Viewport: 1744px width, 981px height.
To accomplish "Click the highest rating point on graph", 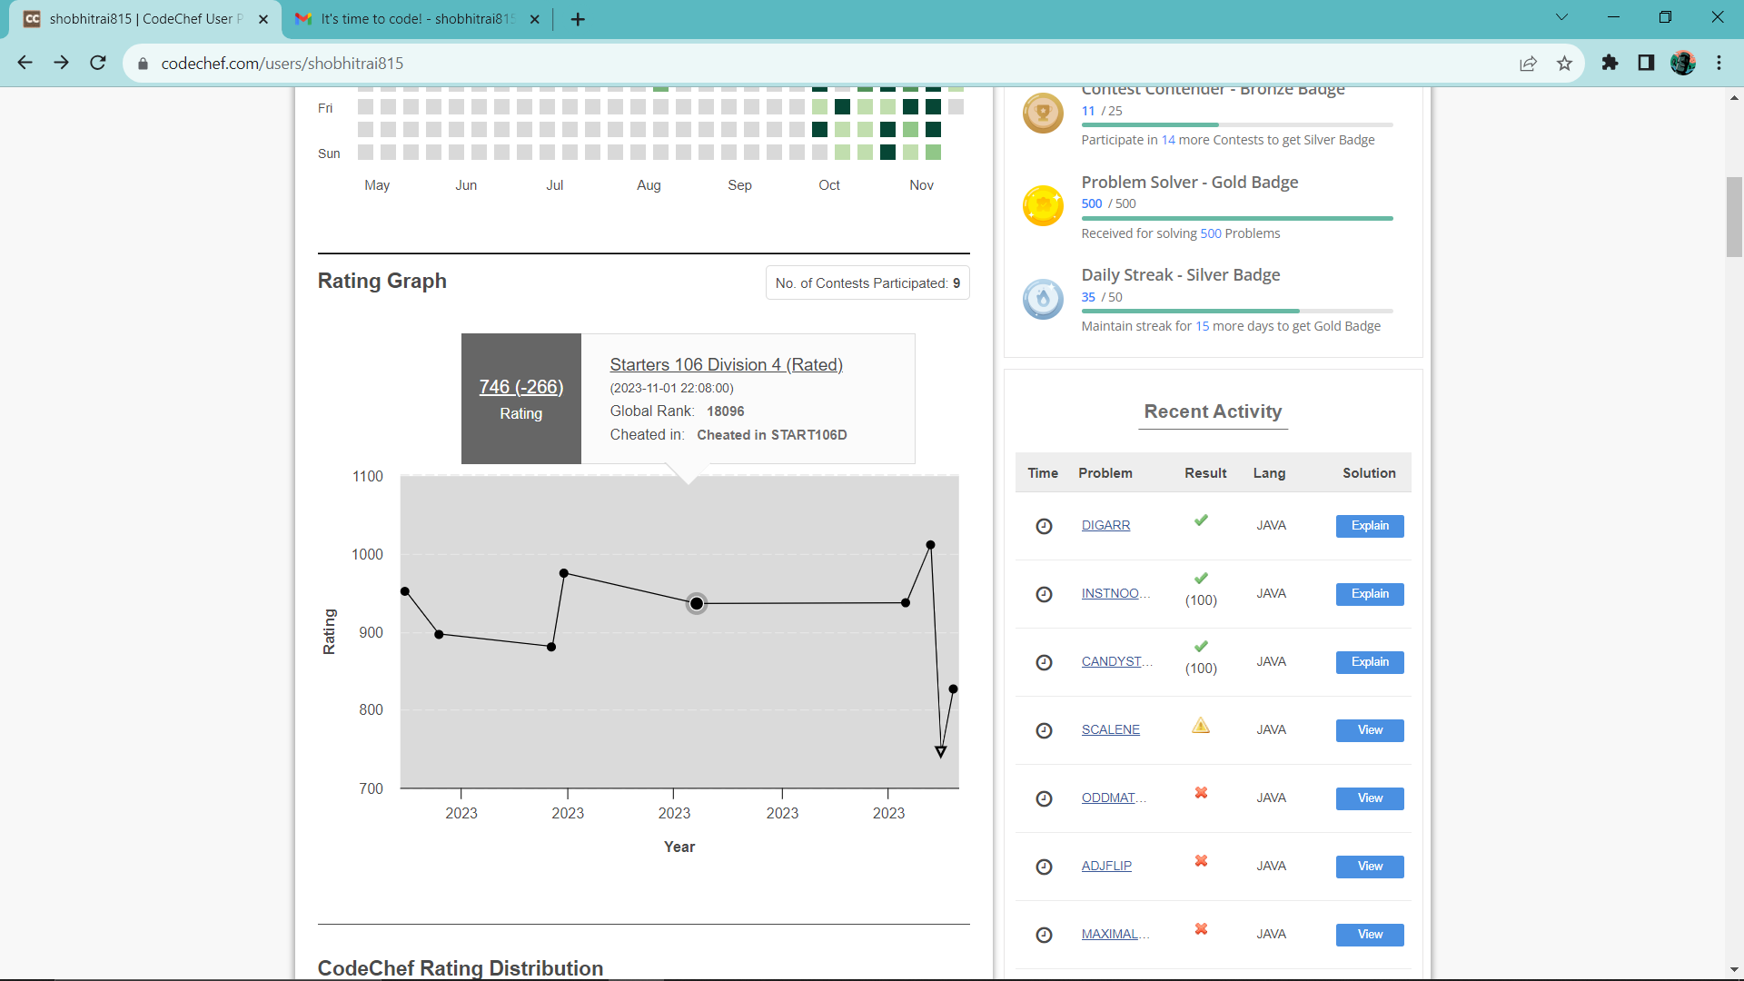I will [x=930, y=545].
